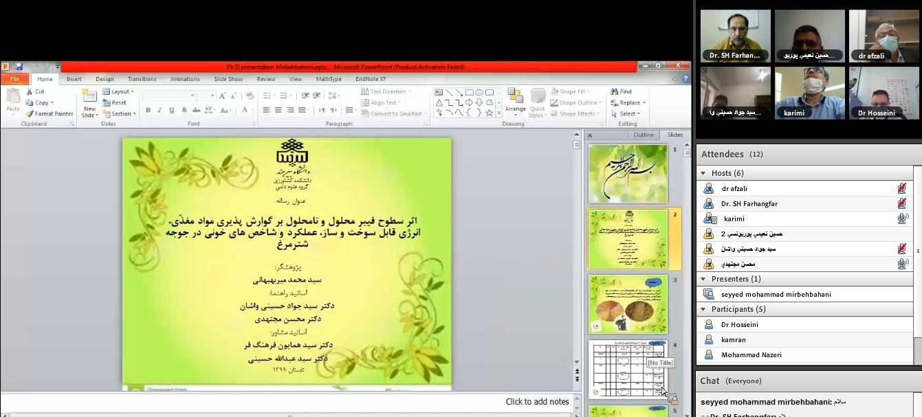Switch to the Outline pane tab

click(x=643, y=135)
